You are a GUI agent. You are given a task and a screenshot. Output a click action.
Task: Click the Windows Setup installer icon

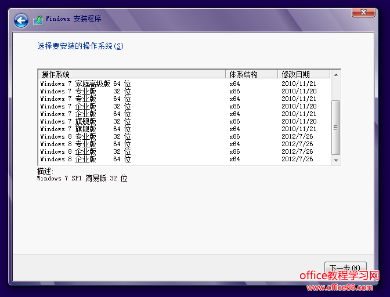(x=38, y=20)
